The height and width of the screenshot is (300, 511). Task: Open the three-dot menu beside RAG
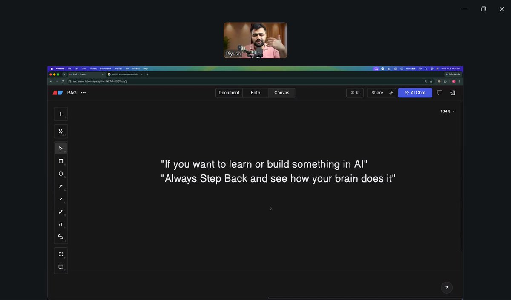pyautogui.click(x=83, y=93)
